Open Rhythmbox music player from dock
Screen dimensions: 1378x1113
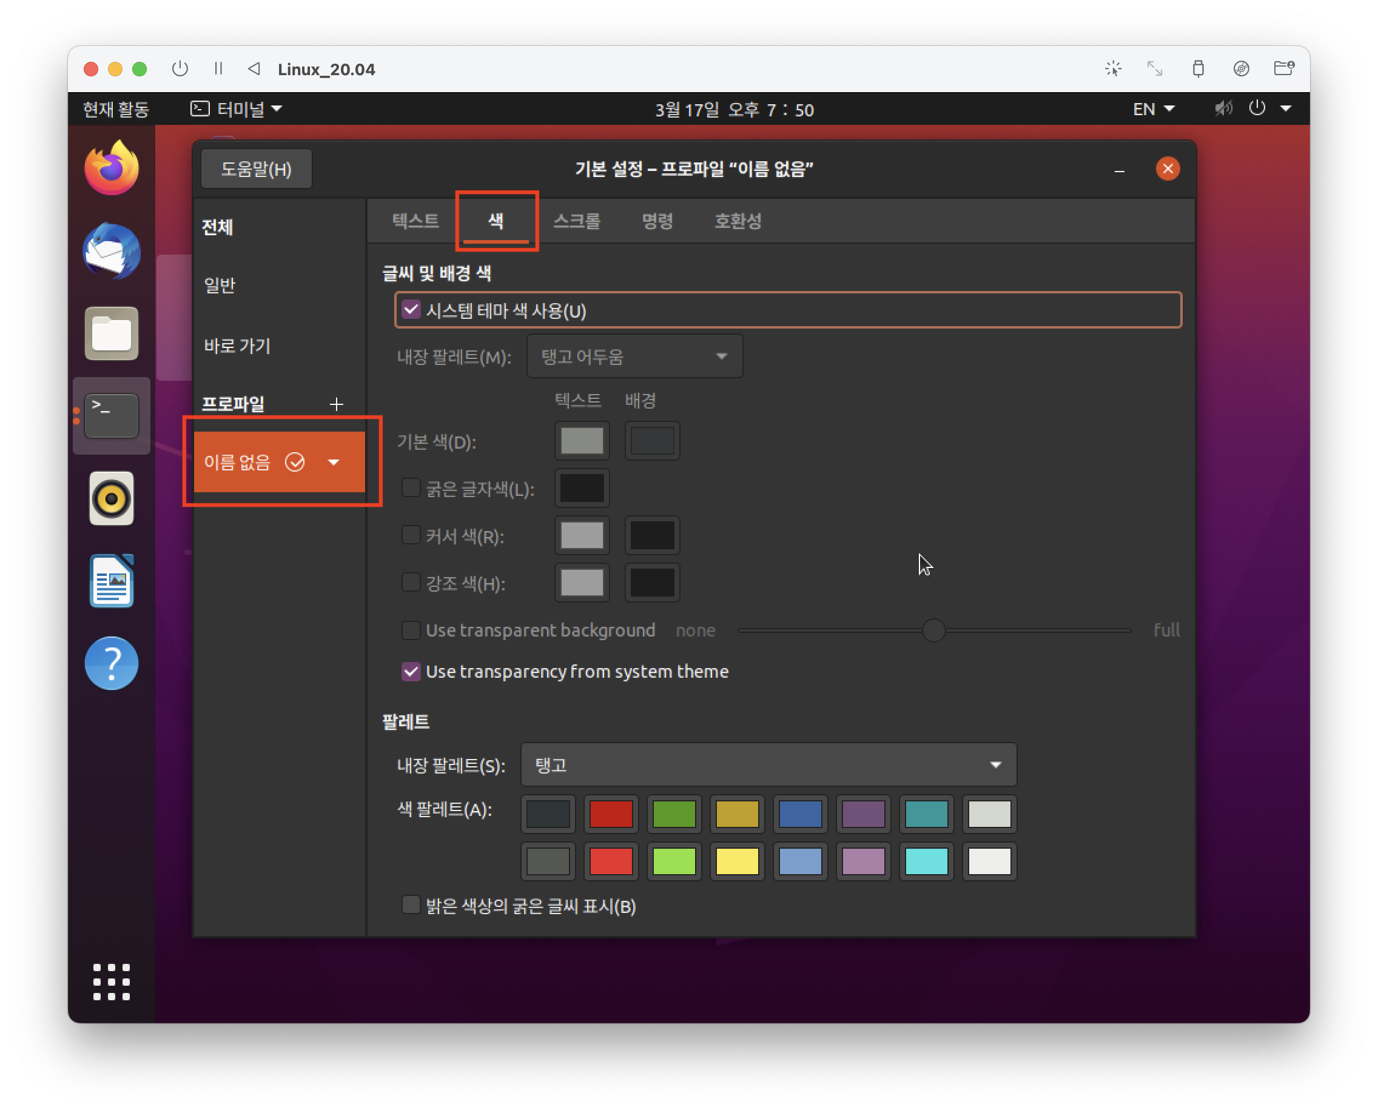pyautogui.click(x=112, y=498)
